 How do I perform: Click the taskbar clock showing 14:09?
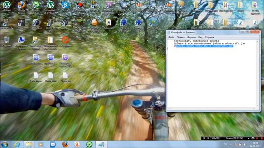coord(255,145)
